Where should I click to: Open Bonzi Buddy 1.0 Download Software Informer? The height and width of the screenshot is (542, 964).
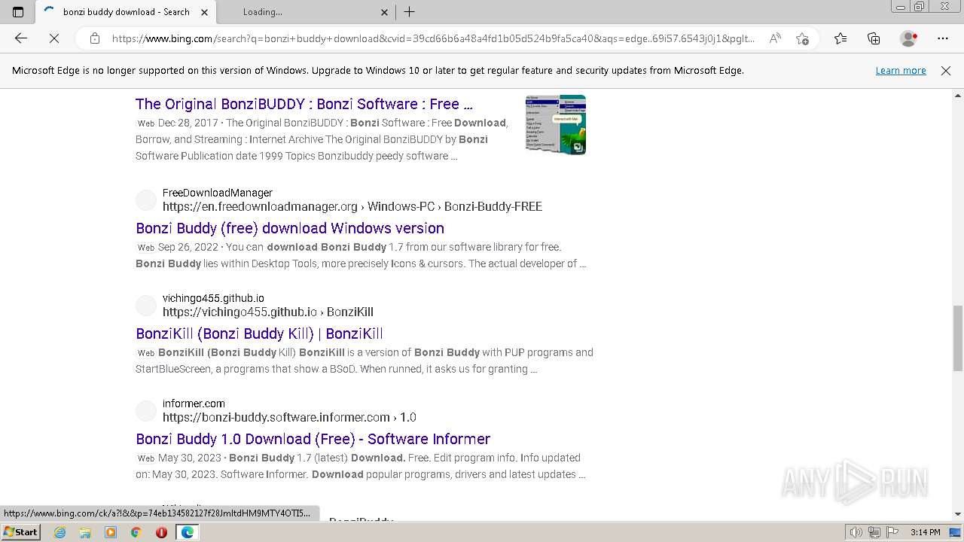pos(313,439)
